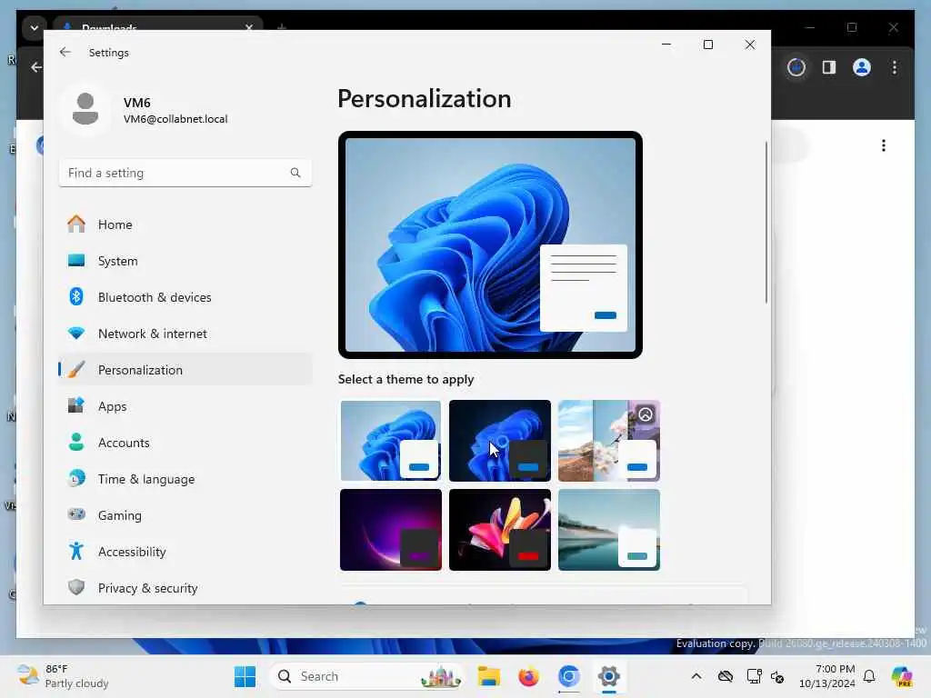Open System settings in the sidebar
931x698 pixels.
coord(185,261)
